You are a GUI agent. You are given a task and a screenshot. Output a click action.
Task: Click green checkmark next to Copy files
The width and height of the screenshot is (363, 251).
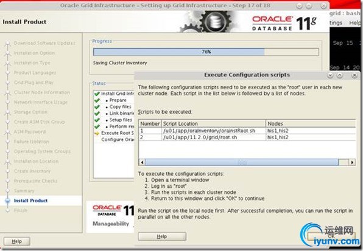click(x=97, y=107)
